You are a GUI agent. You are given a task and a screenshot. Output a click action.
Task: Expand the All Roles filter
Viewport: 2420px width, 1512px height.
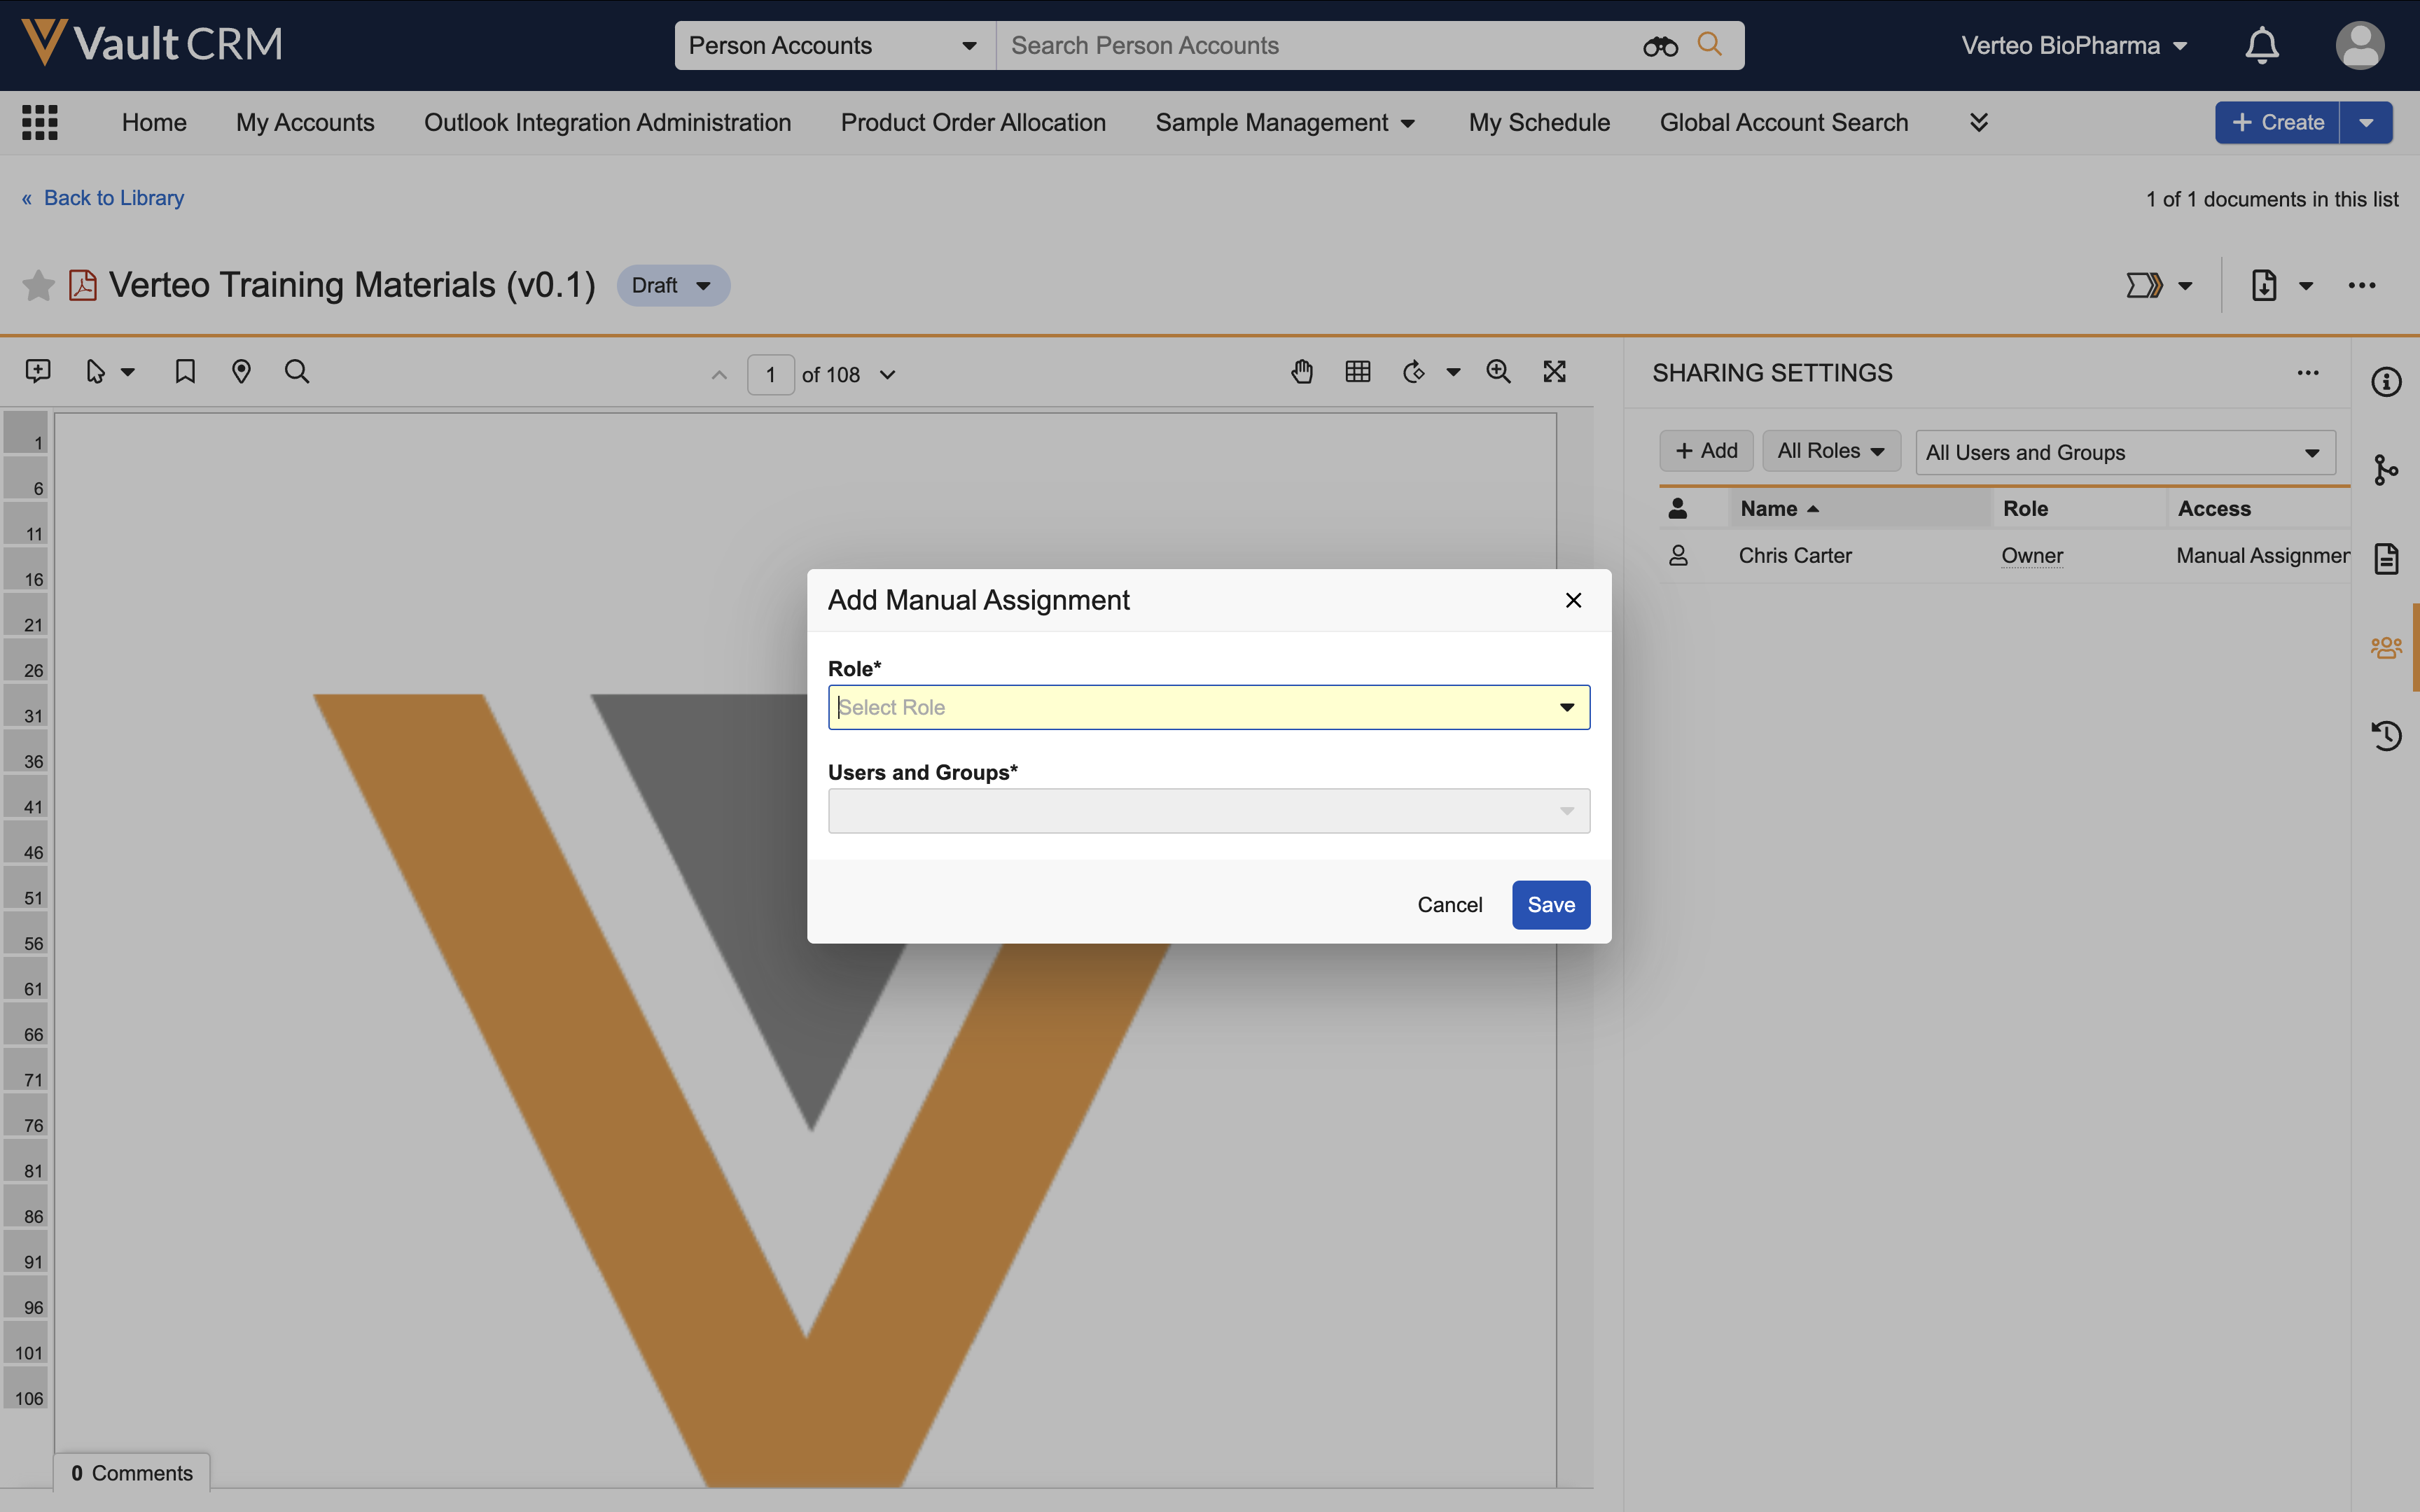1830,451
